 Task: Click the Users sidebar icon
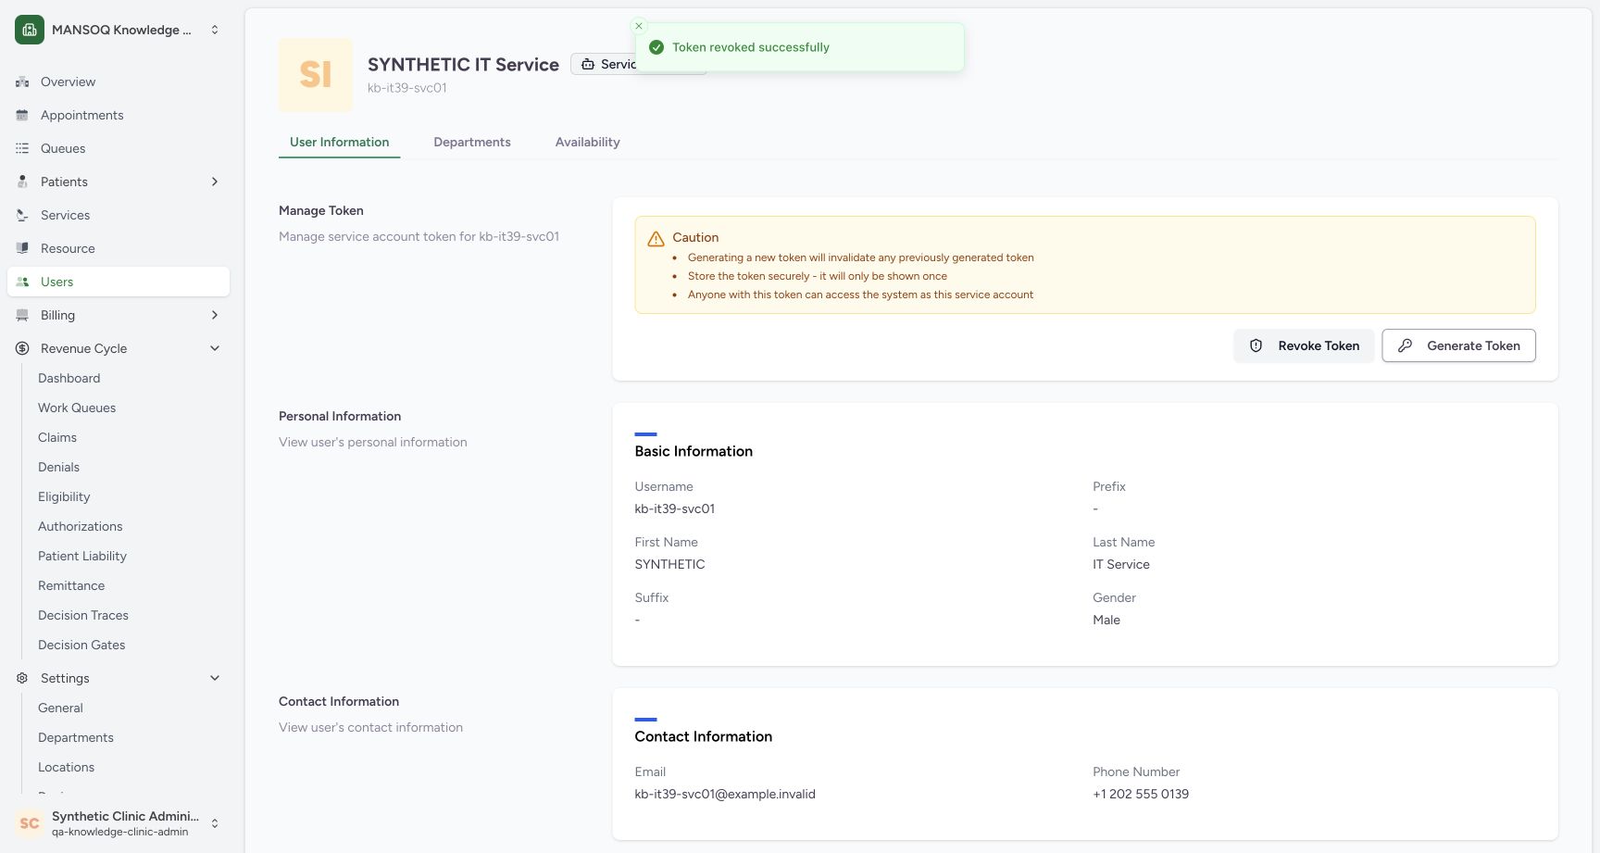tap(22, 282)
